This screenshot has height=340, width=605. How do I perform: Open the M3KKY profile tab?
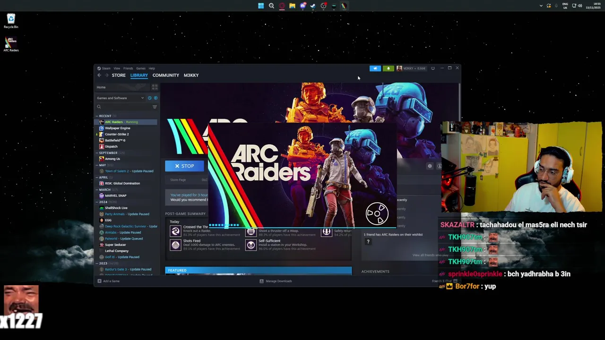(x=191, y=75)
